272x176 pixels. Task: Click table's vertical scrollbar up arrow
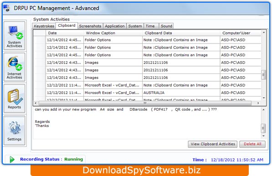(x=264, y=32)
